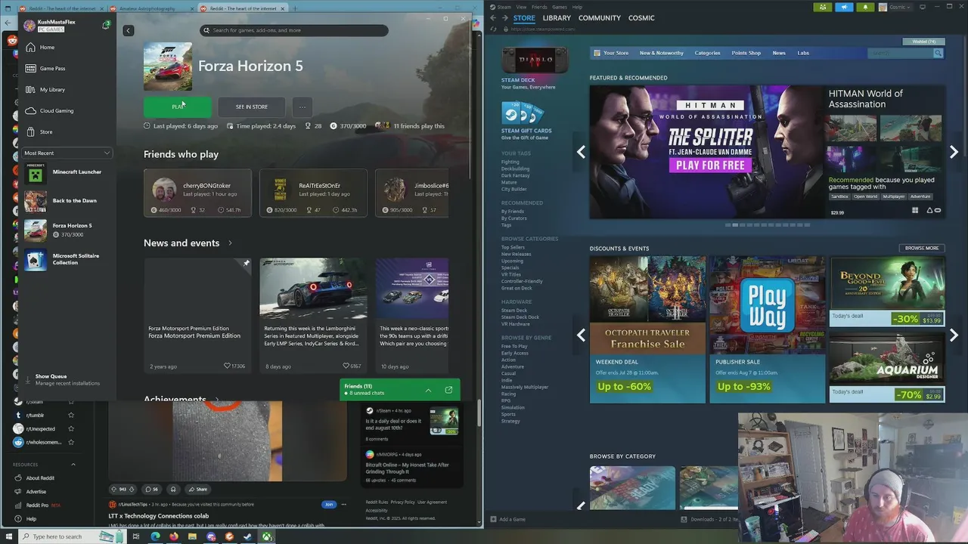968x544 pixels.
Task: Open Steam from the Windows taskbar
Action: [x=248, y=537]
